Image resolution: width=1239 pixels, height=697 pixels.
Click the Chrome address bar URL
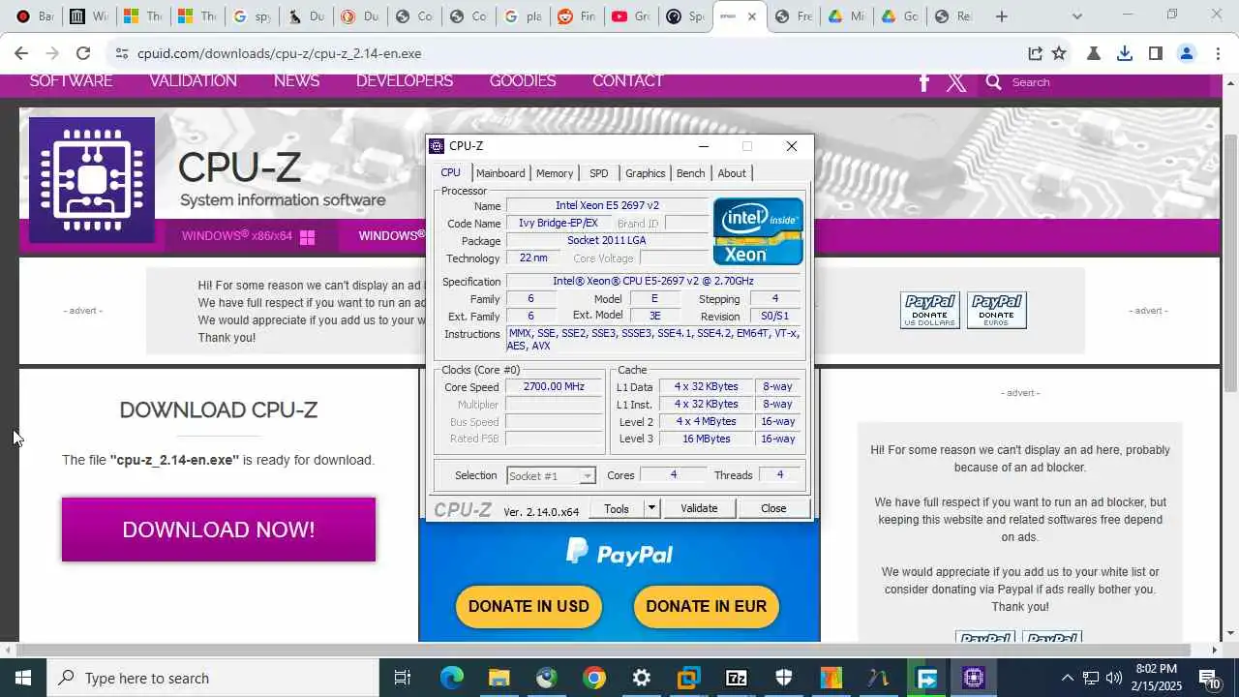pos(279,53)
